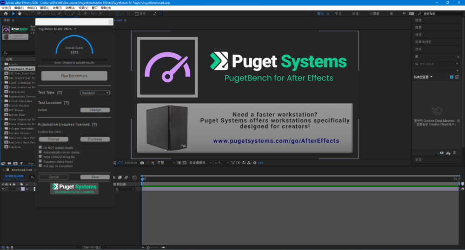465x250 pixels.
Task: Open the active camera dropdown below viewer
Action: point(200,163)
